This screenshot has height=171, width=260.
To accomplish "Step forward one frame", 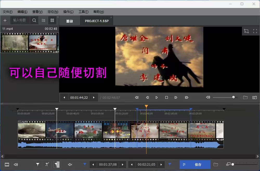I will [x=176, y=98].
